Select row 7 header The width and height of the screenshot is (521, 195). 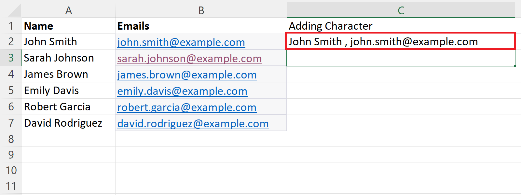coord(11,123)
